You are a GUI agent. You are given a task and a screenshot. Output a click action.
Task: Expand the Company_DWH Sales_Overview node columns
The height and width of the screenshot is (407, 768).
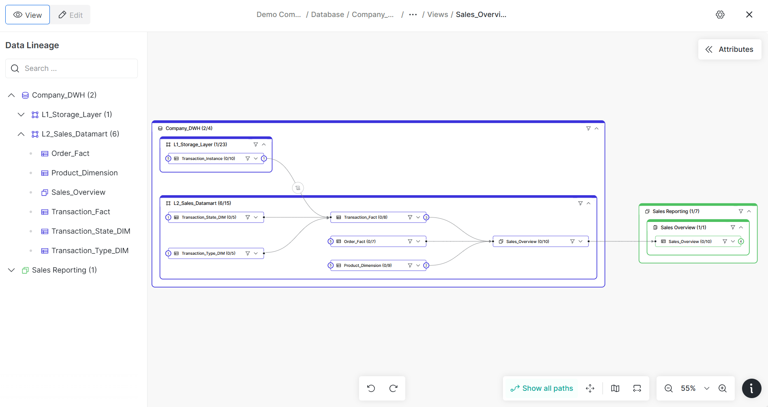580,241
